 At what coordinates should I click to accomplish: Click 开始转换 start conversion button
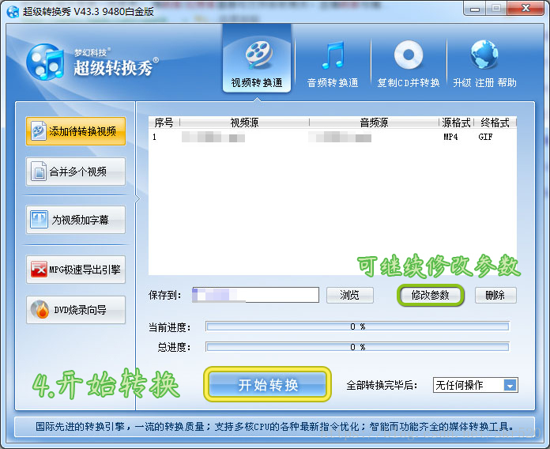pyautogui.click(x=268, y=384)
